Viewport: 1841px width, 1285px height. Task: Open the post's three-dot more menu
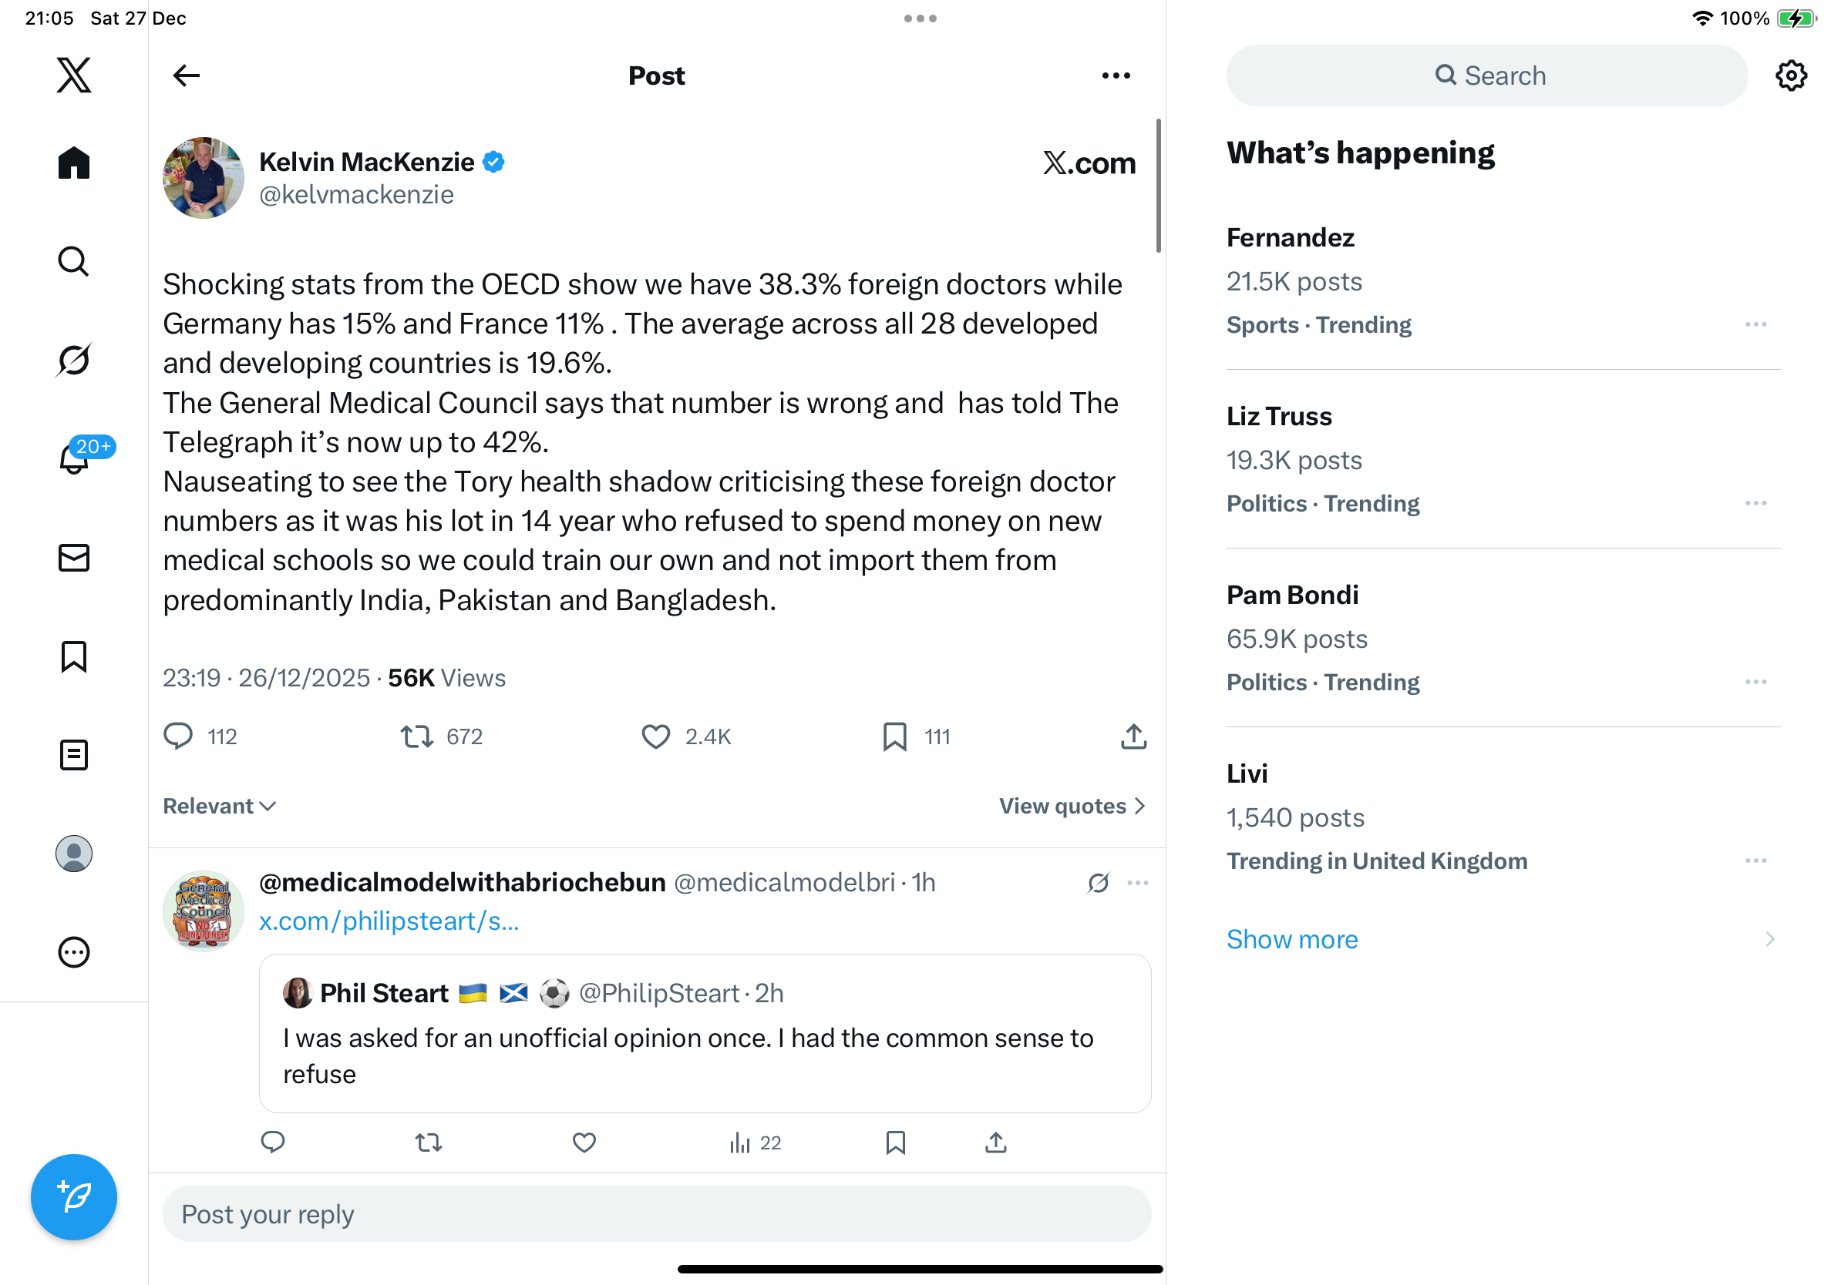point(1116,75)
